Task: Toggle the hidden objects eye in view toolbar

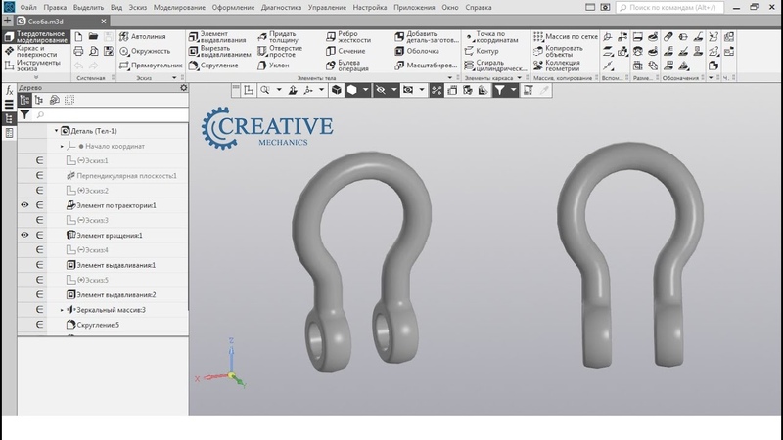Action: click(x=382, y=90)
